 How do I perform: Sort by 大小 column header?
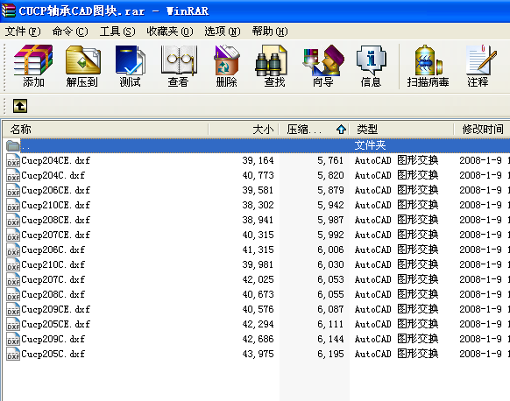(244, 130)
